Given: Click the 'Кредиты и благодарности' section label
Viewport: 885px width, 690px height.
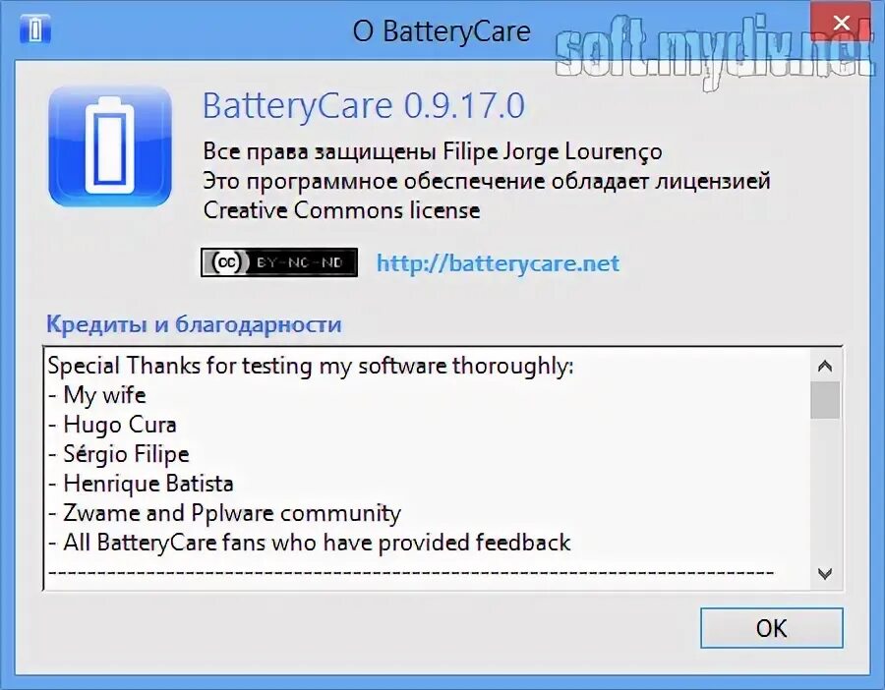Looking at the screenshot, I should pyautogui.click(x=194, y=324).
